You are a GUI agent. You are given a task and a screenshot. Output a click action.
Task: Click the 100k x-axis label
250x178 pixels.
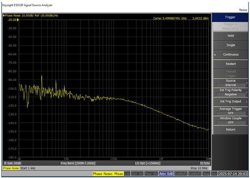(x=114, y=159)
